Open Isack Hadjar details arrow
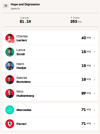 tap(94, 66)
